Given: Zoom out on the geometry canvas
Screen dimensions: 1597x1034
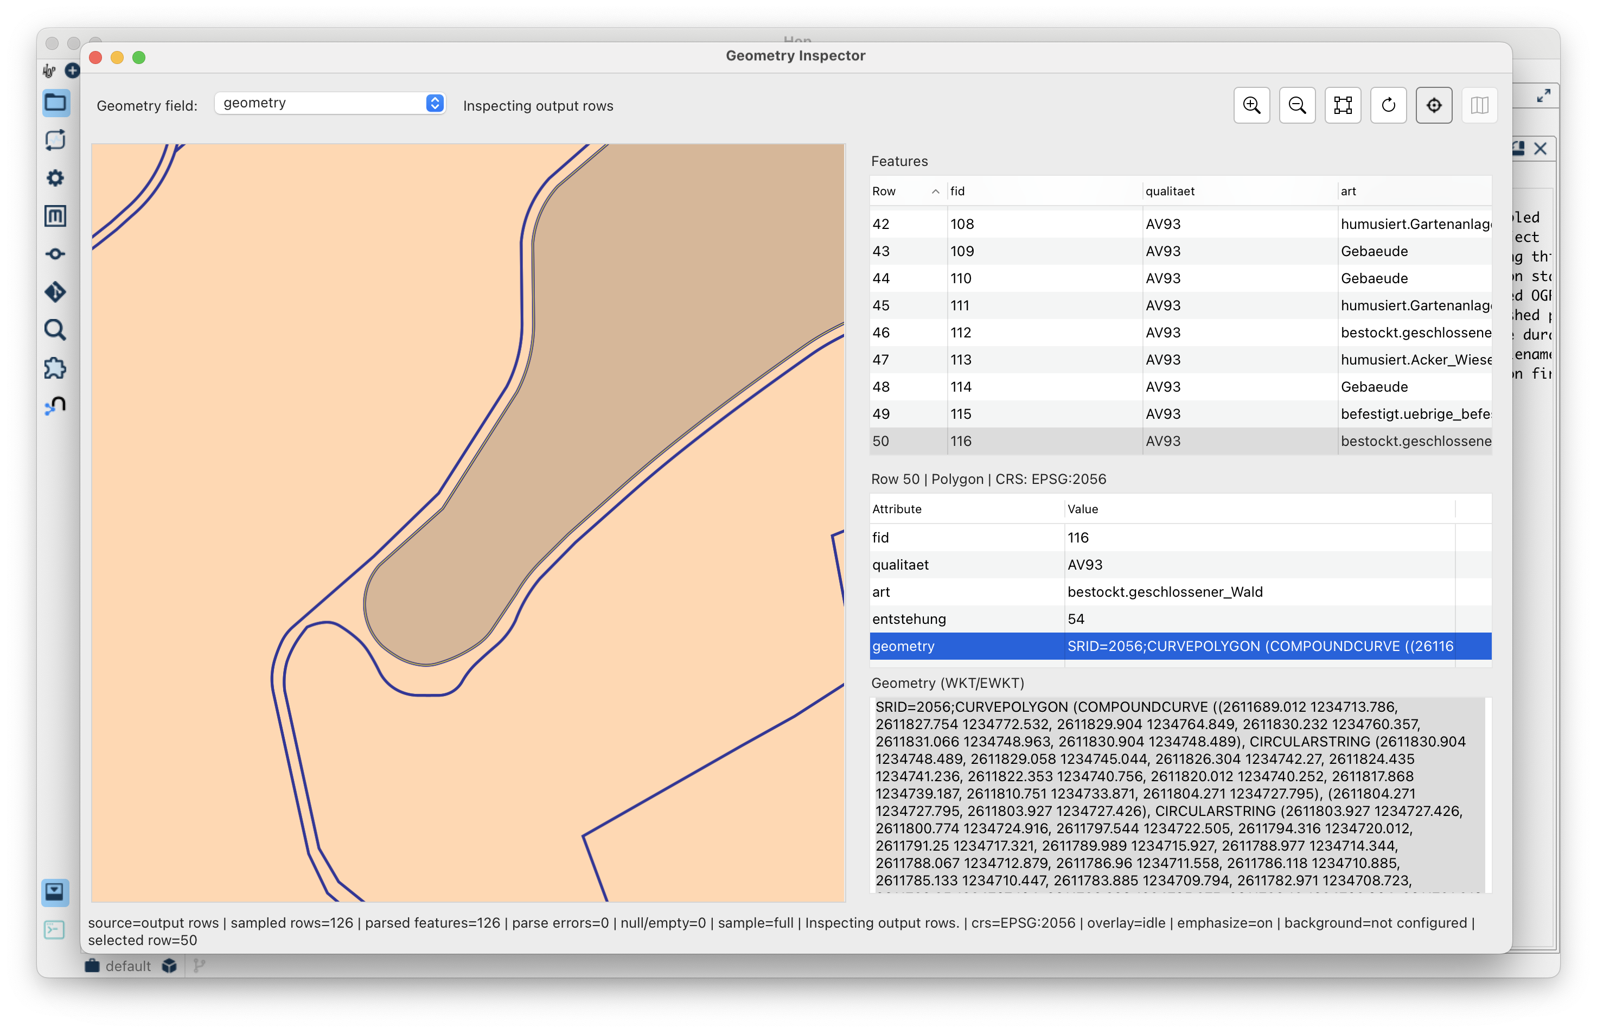Looking at the screenshot, I should tap(1297, 105).
